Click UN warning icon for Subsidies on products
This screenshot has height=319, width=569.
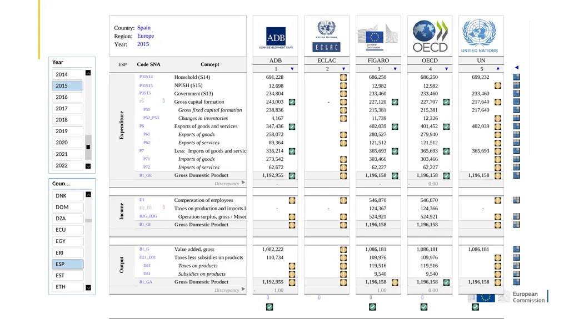(x=498, y=274)
